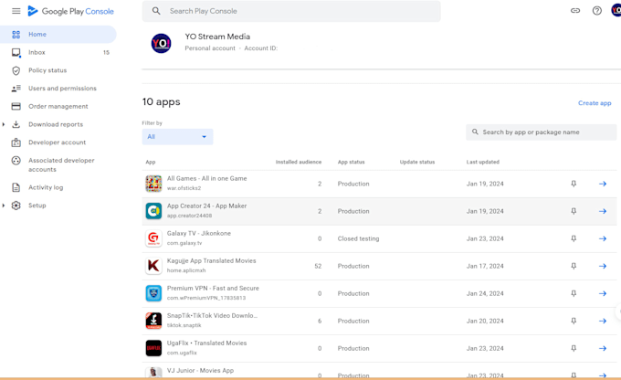This screenshot has height=380, width=621.
Task: Click the Premium VPN app icon
Action: click(153, 293)
